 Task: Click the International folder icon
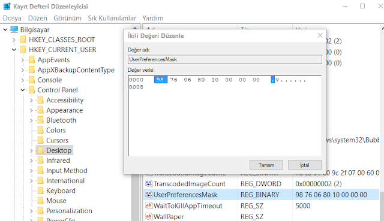tap(41, 180)
